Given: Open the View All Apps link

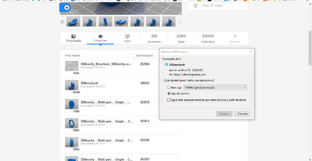Looking at the screenshot, I should [x=212, y=5].
